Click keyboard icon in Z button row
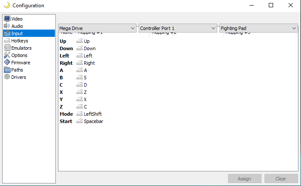Screen dimensions: 301x186 coord(79,107)
